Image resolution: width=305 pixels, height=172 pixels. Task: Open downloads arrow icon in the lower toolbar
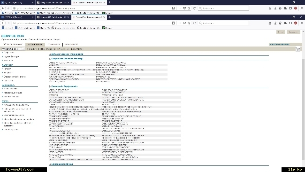[275, 23]
